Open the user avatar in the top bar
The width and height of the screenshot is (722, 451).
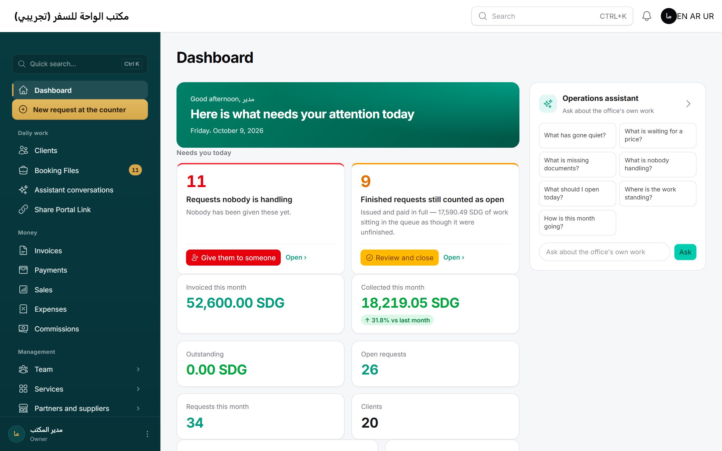pyautogui.click(x=669, y=16)
